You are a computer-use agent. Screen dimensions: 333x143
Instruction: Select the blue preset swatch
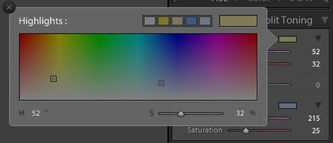(191, 21)
